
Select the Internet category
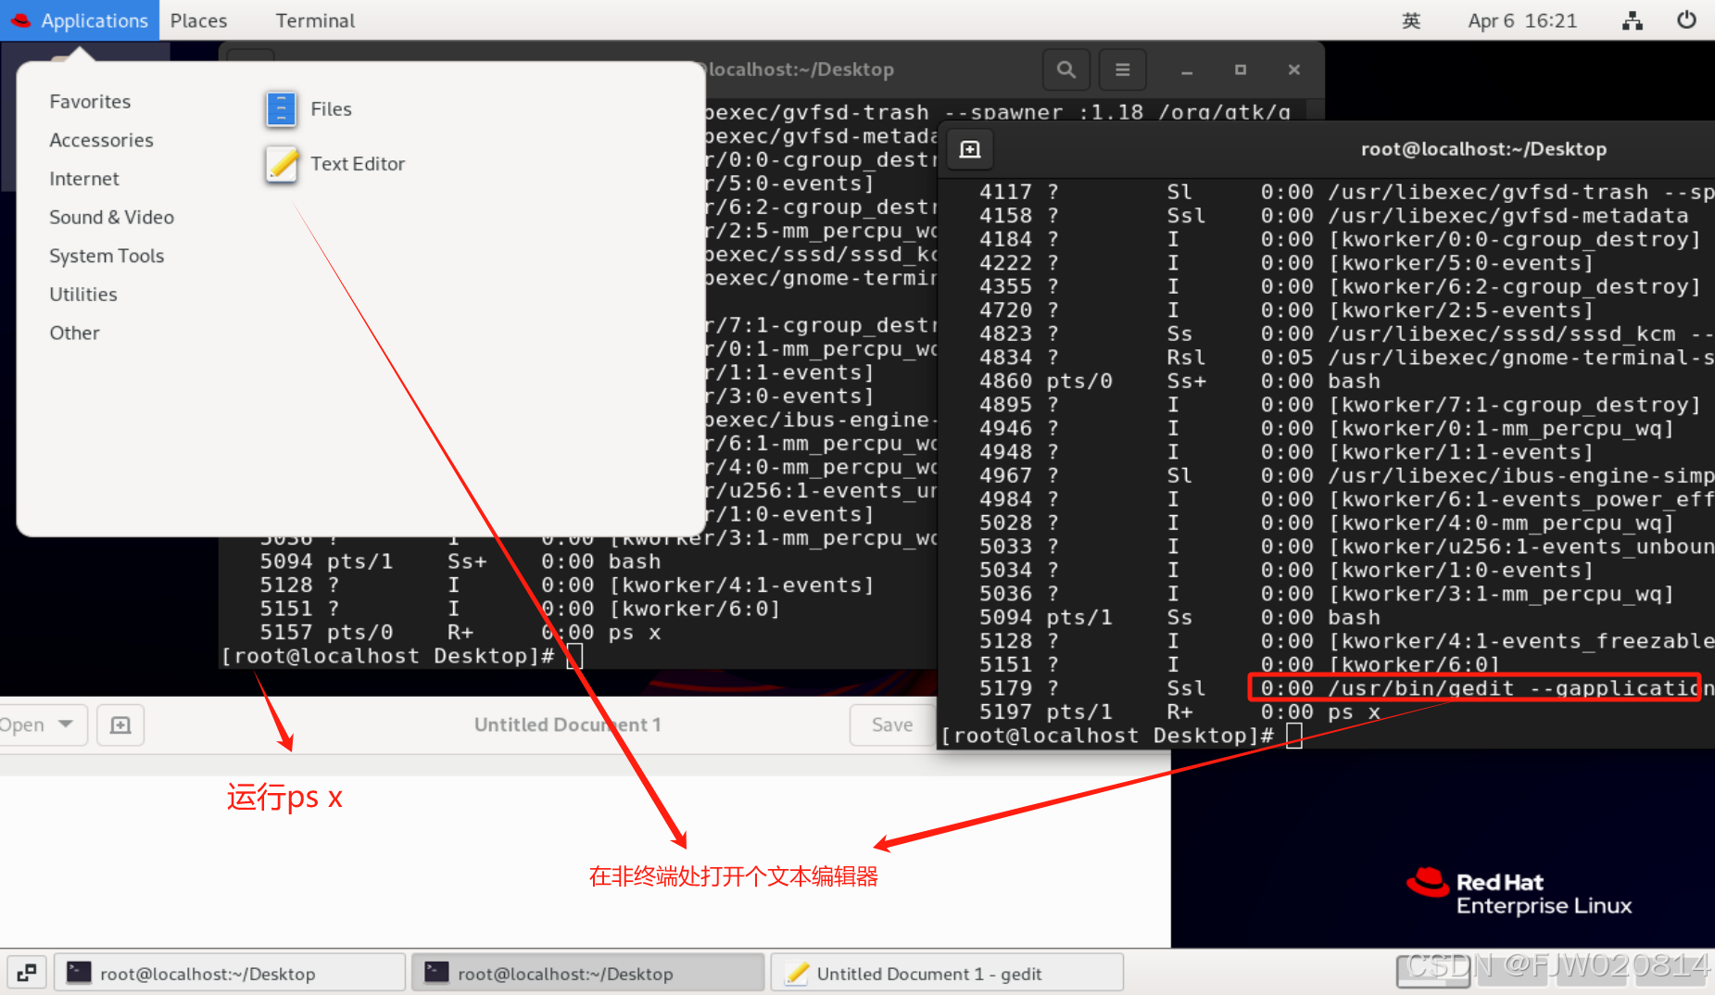[x=84, y=179]
